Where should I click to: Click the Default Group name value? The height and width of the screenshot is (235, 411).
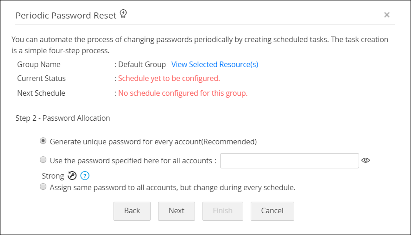142,64
